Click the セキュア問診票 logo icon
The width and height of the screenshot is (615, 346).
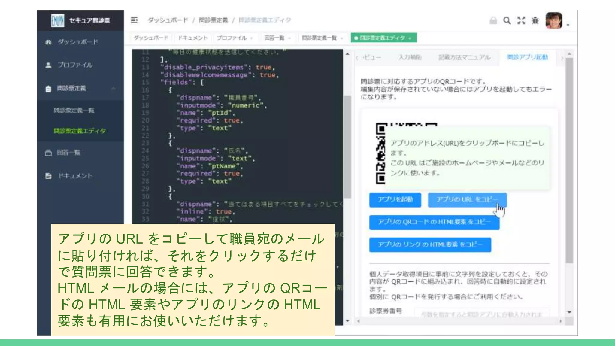coord(58,20)
